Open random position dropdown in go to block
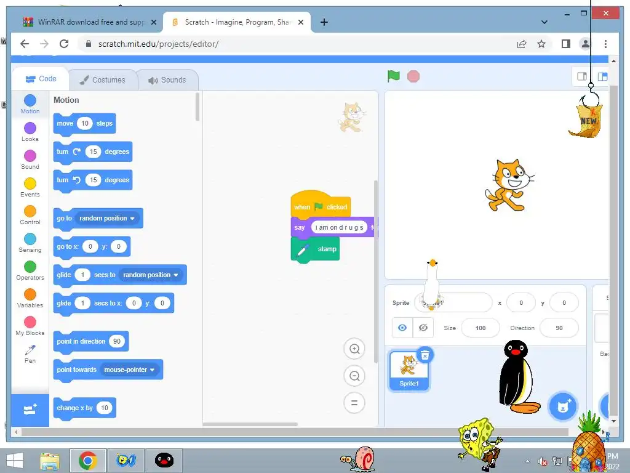 coord(107,219)
